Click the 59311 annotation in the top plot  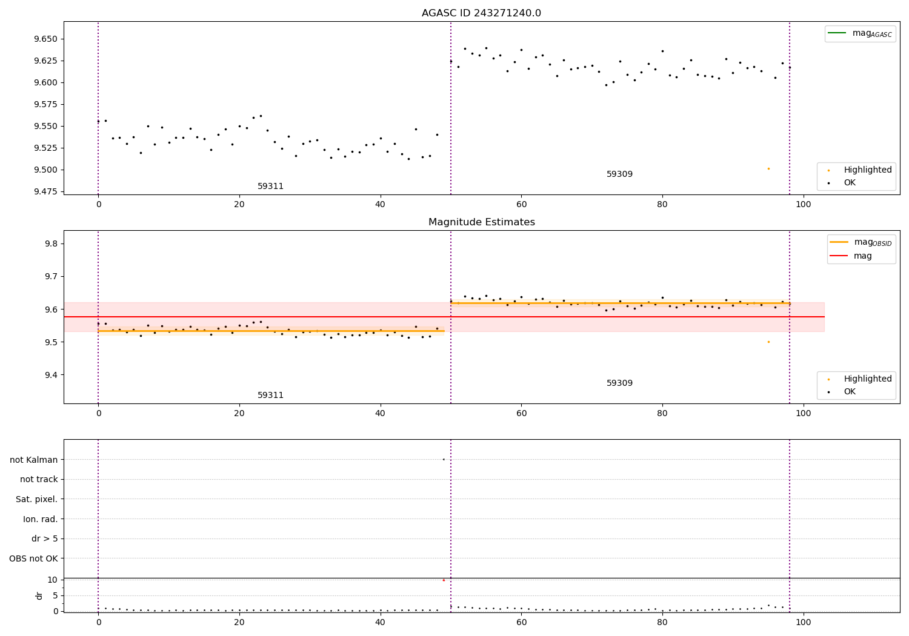tap(270, 187)
